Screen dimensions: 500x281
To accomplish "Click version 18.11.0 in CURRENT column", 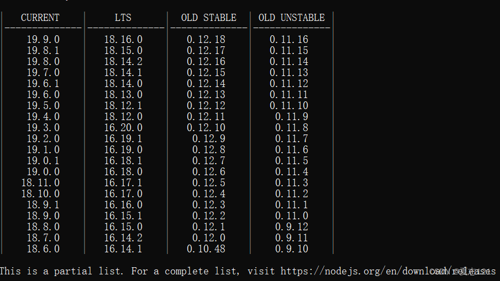I will pyautogui.click(x=40, y=183).
